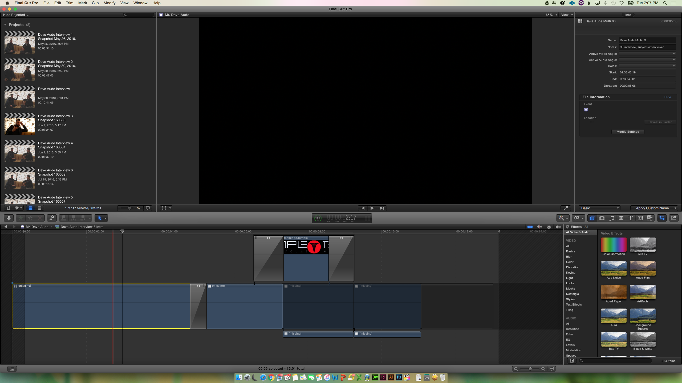Image resolution: width=682 pixels, height=383 pixels.
Task: Open the Active Video Angle dropdown
Action: click(x=647, y=54)
